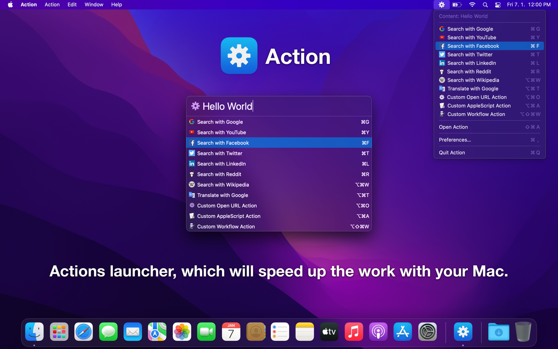
Task: Select Search with Reddit in launcher list
Action: click(x=279, y=174)
